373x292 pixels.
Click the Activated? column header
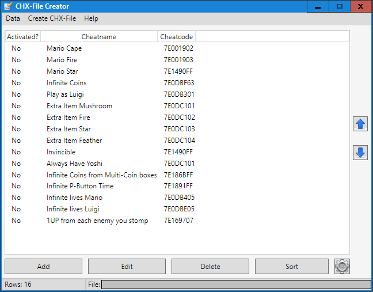coord(22,37)
